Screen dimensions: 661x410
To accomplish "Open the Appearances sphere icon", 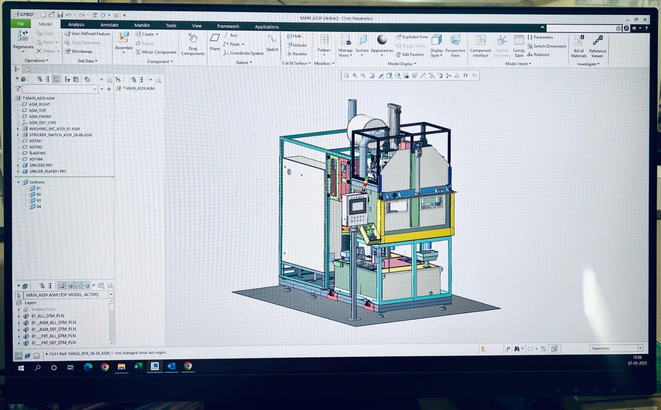I will pyautogui.click(x=382, y=40).
